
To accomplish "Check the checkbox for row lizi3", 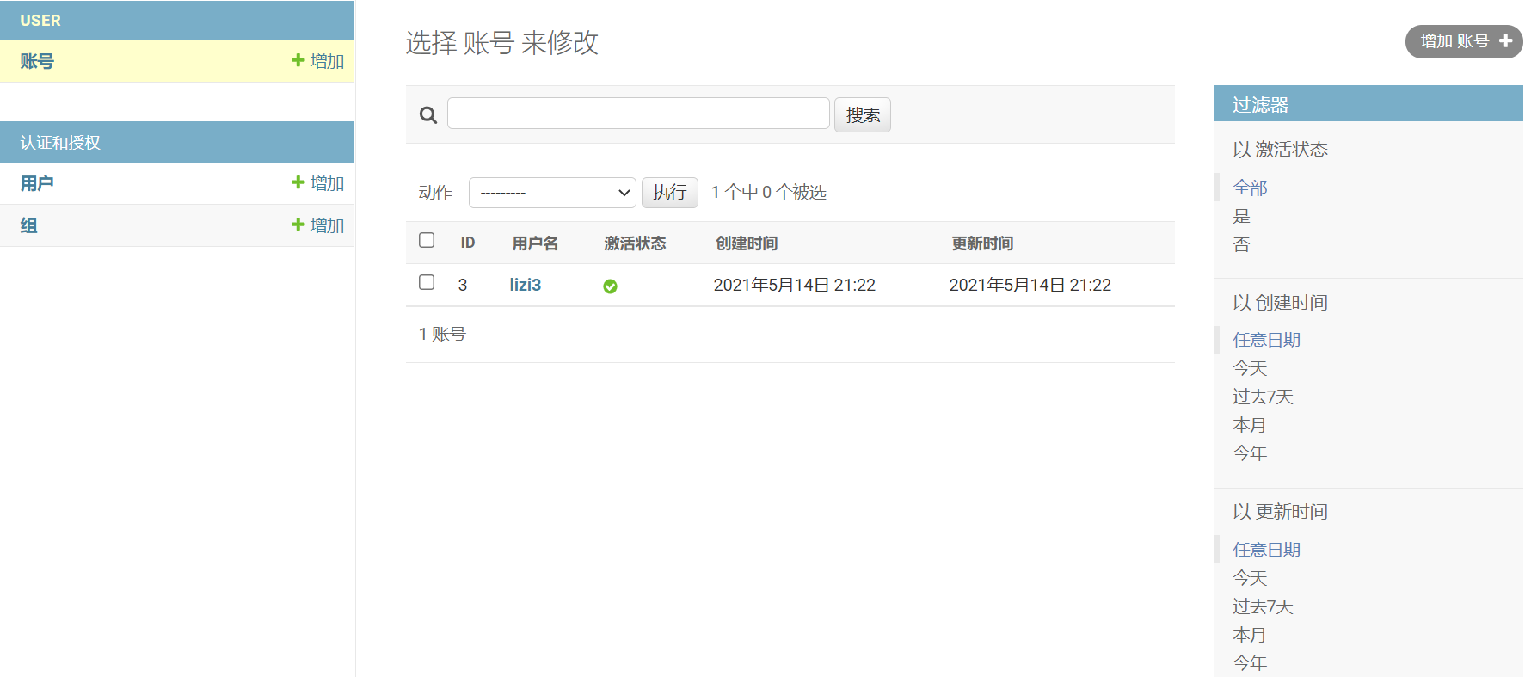I will point(427,282).
